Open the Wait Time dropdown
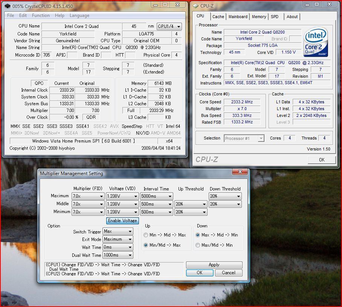The height and width of the screenshot is (307, 342). [118, 247]
